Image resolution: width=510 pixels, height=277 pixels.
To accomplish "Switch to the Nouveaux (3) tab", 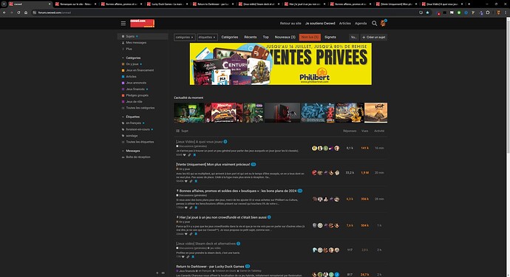I will 285,37.
